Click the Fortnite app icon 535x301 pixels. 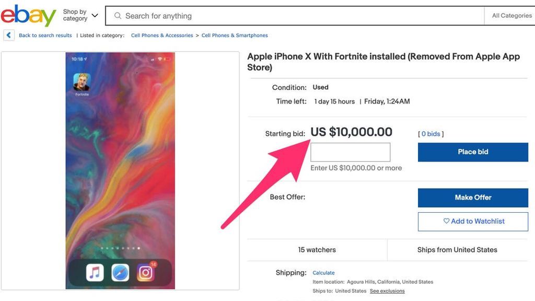(82, 82)
